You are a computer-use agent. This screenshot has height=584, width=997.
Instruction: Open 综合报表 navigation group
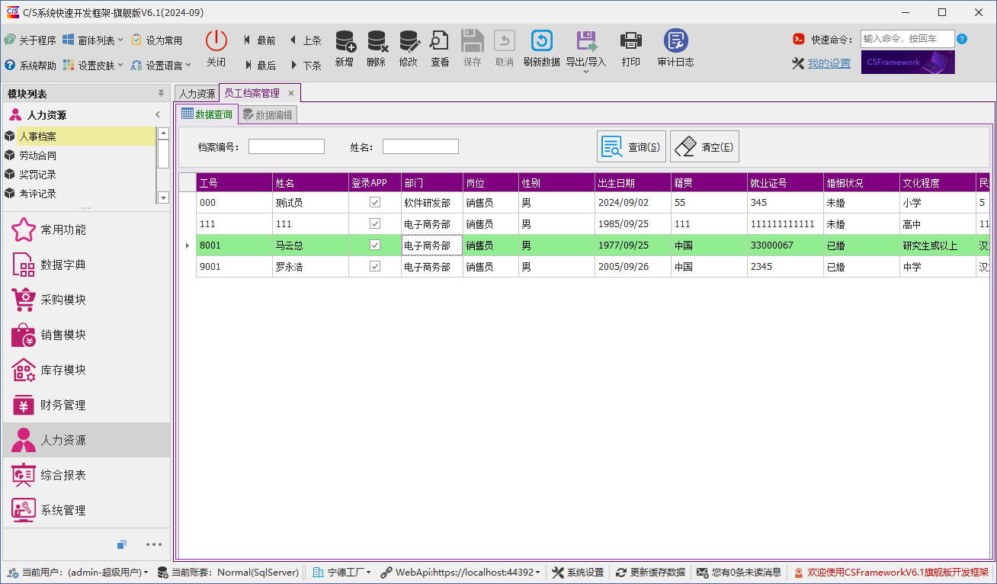86,476
